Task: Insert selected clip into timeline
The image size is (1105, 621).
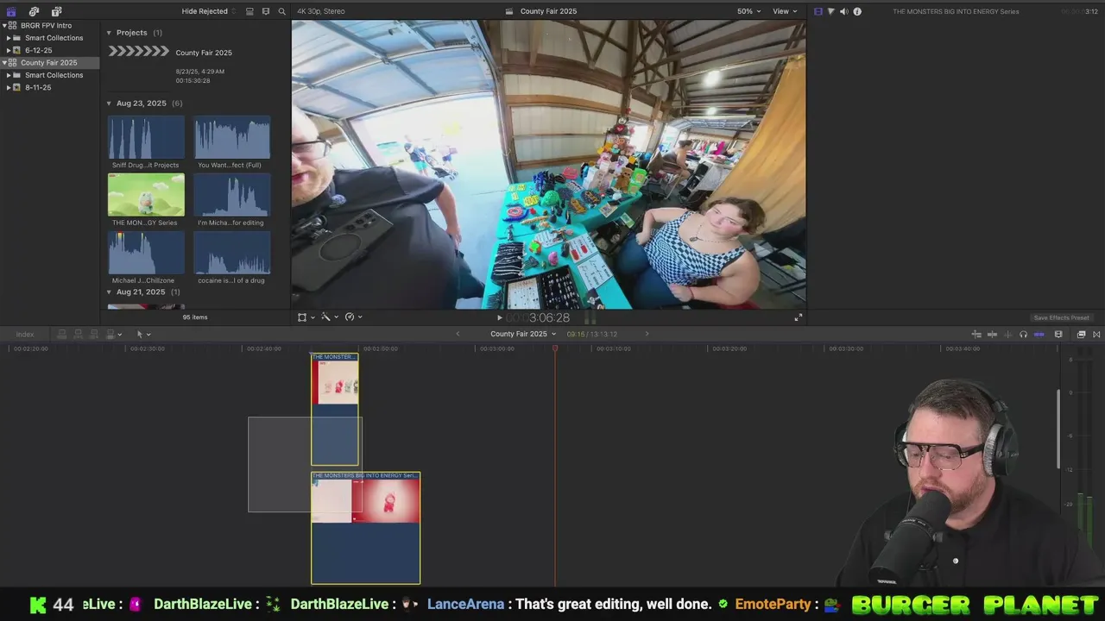Action: click(79, 334)
